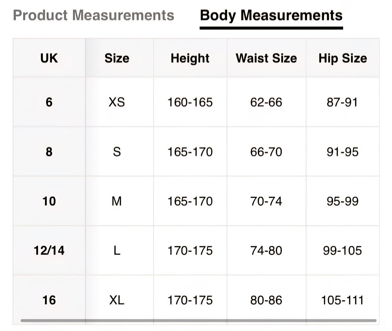Screen dimensions: 392x331
Task: Click hip value 95-99
Action: (x=342, y=201)
